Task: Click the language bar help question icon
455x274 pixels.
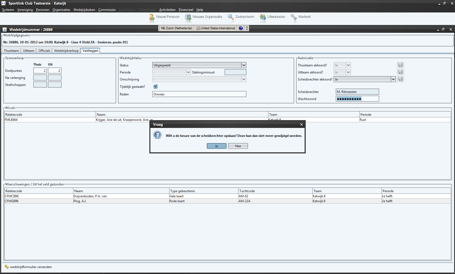Action: [241, 28]
